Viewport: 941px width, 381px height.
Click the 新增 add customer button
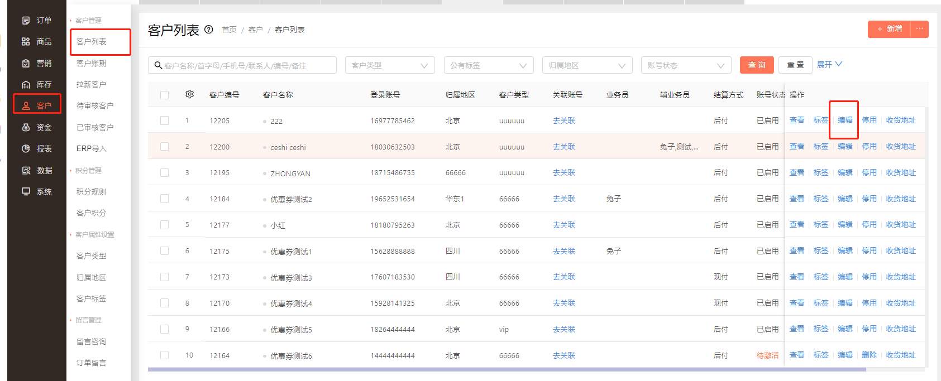point(890,29)
